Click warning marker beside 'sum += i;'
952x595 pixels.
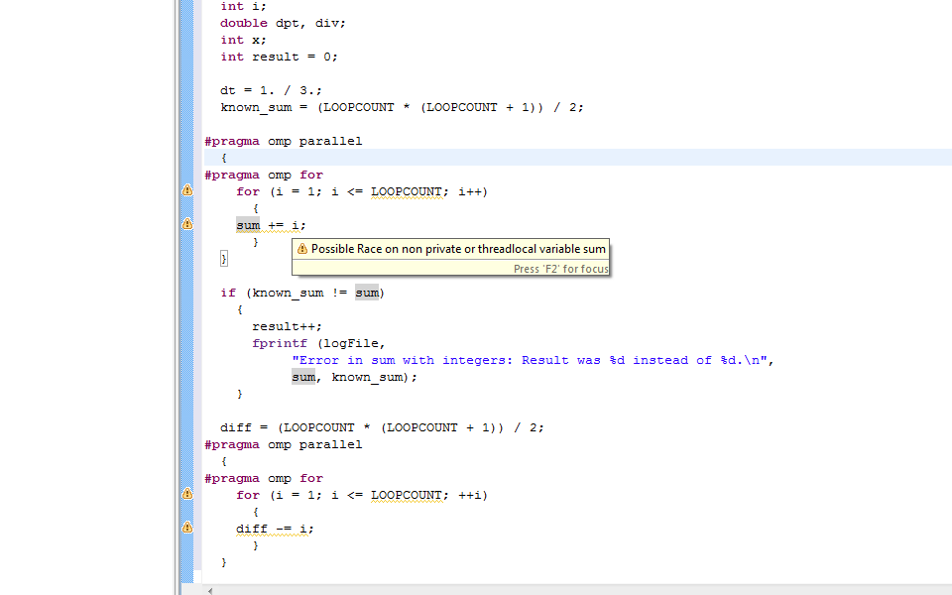click(187, 224)
